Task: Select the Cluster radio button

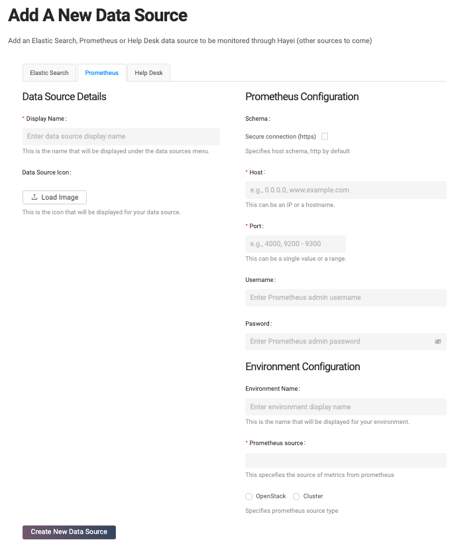Action: (296, 496)
